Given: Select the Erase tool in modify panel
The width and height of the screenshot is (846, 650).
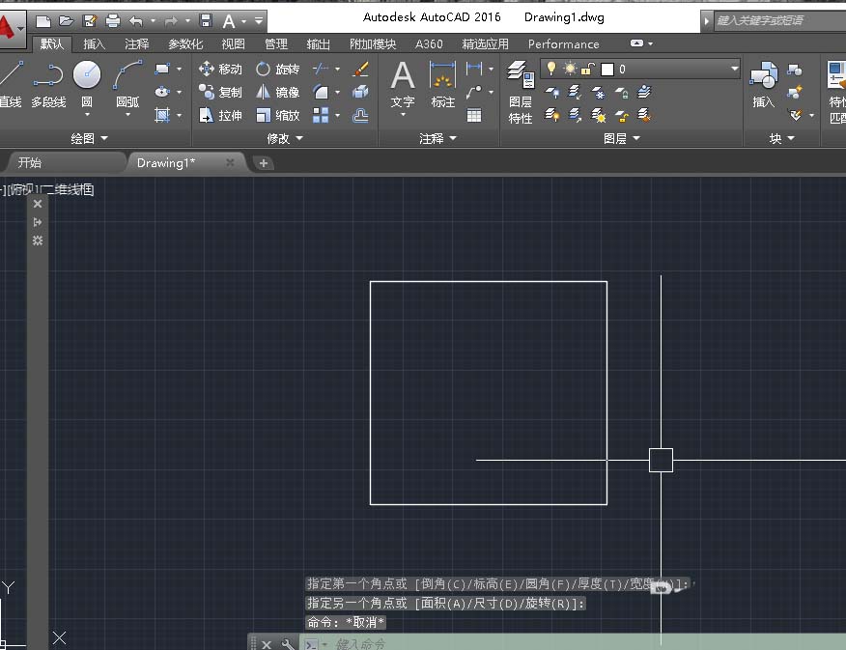Looking at the screenshot, I should tap(360, 70).
